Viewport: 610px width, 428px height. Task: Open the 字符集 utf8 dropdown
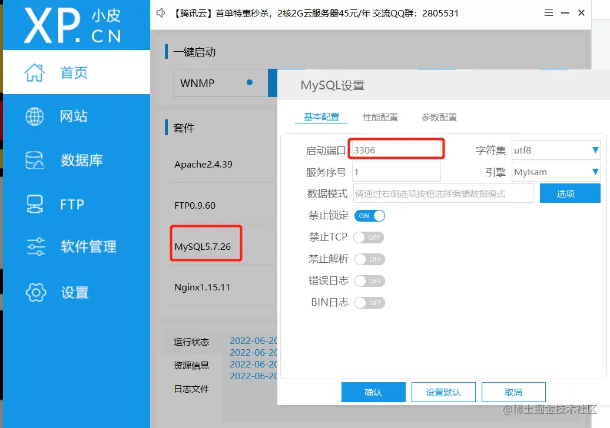click(x=556, y=150)
